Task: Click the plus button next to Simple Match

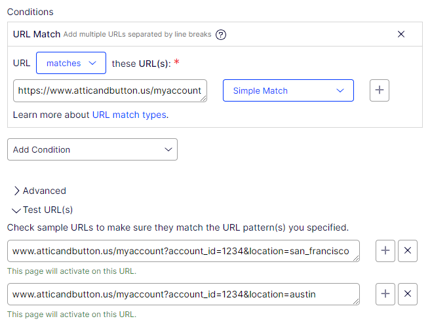Action: (x=380, y=91)
